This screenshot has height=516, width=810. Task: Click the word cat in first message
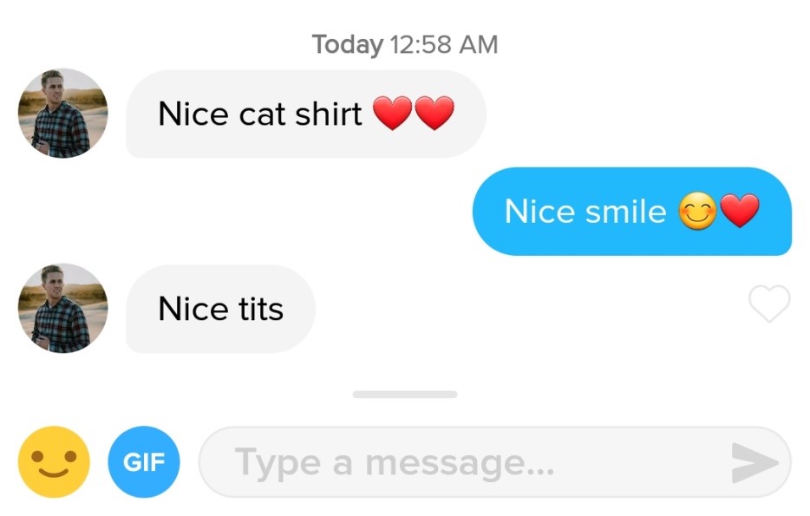pos(262,114)
